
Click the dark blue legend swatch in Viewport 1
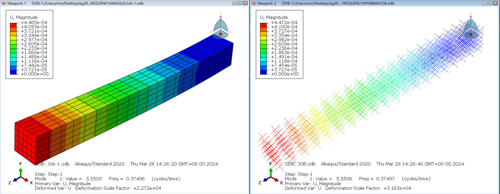coord(13,72)
